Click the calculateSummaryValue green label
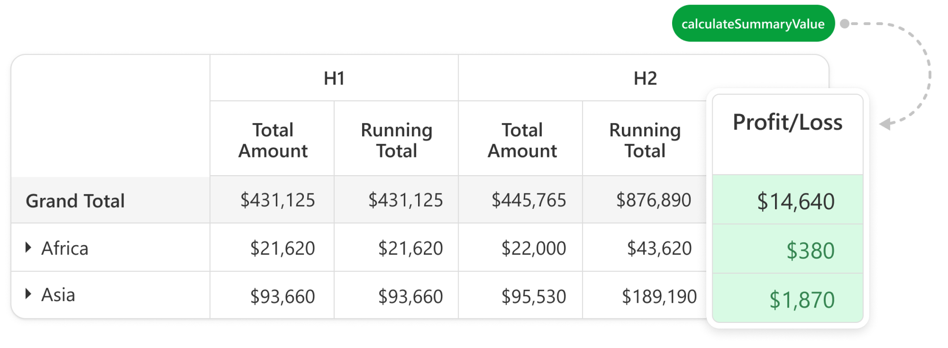 click(x=753, y=24)
